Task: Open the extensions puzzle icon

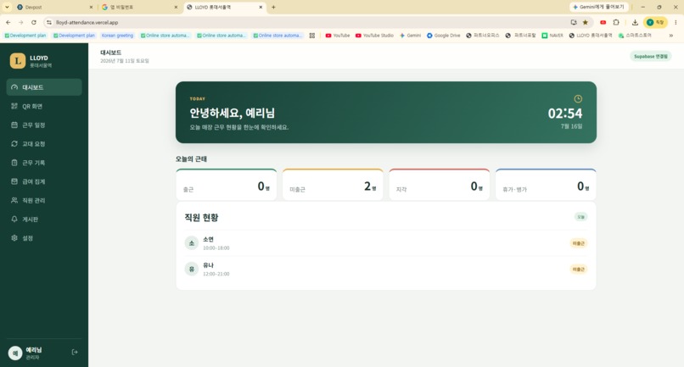Action: [616, 22]
